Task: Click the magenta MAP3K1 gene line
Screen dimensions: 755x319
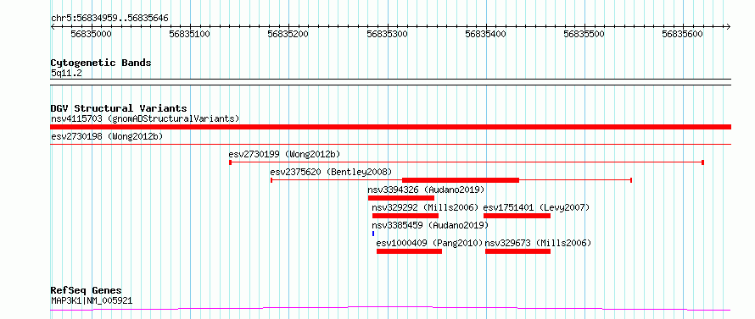Action: tap(390, 309)
